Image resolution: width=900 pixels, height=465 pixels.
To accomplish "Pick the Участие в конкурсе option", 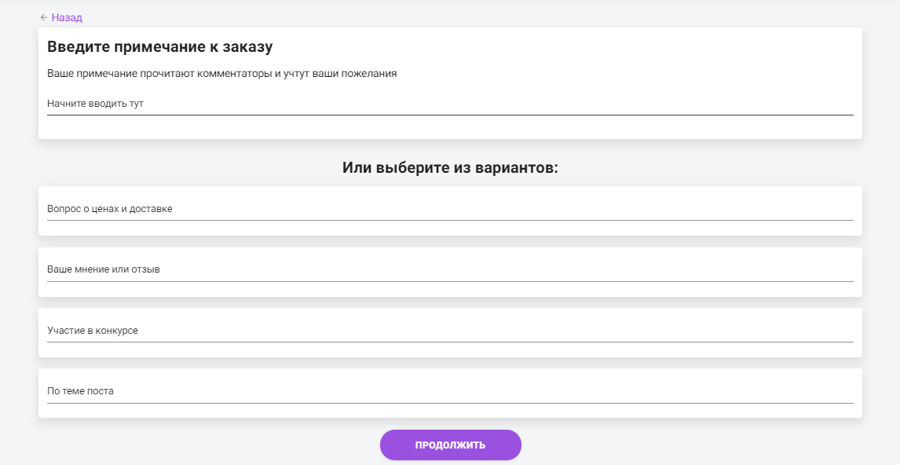I will coord(450,332).
